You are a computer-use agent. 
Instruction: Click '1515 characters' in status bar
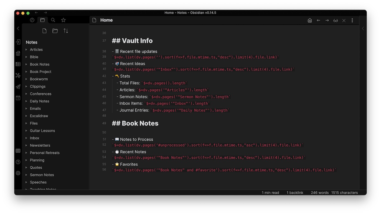point(344,193)
